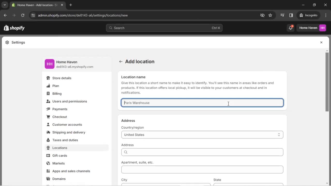Click the Location name input field
This screenshot has height=186, width=331.
coord(202,103)
